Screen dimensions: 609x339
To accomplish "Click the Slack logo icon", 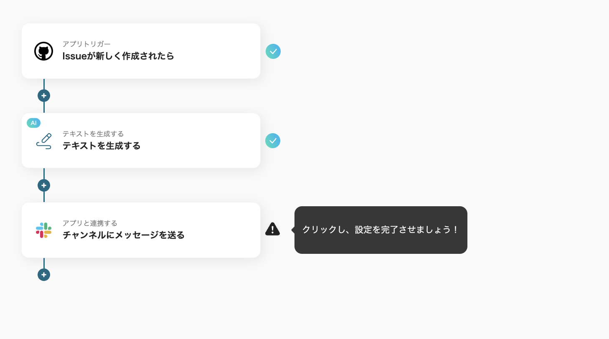I will (43, 230).
